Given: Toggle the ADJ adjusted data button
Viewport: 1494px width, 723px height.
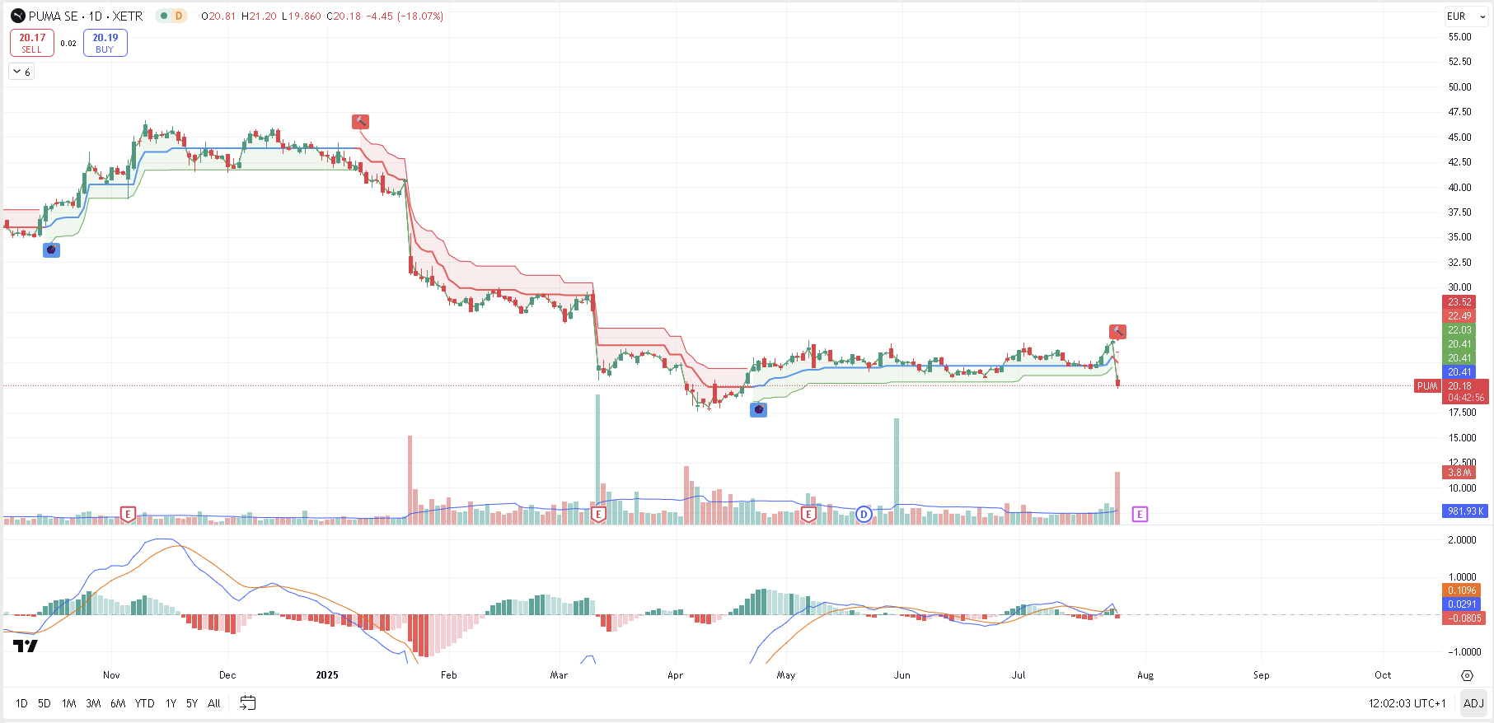Looking at the screenshot, I should point(1473,703).
